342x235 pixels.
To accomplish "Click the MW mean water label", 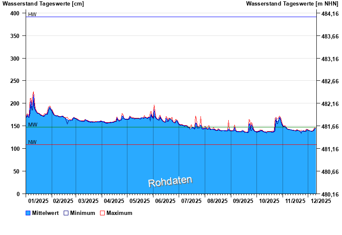I will point(32,125).
